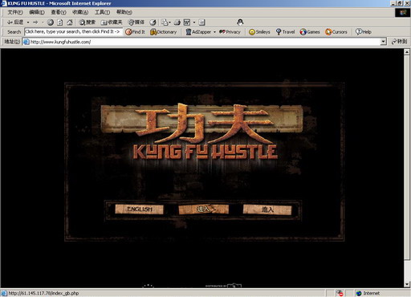The width and height of the screenshot is (411, 297).
Task: Open the address bar URL dropdown
Action: pyautogui.click(x=384, y=42)
